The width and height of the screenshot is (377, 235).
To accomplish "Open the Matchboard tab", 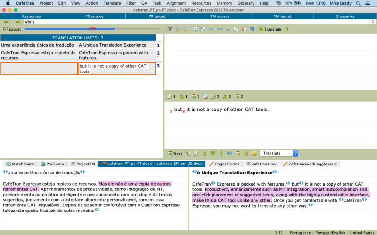I will (20, 164).
